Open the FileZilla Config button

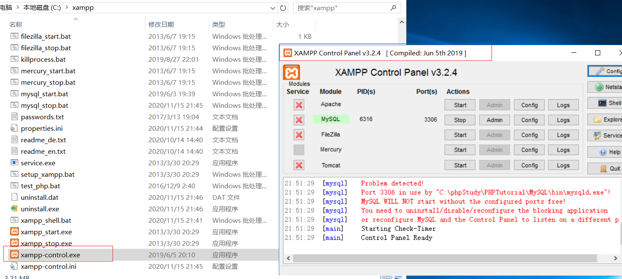coord(529,135)
